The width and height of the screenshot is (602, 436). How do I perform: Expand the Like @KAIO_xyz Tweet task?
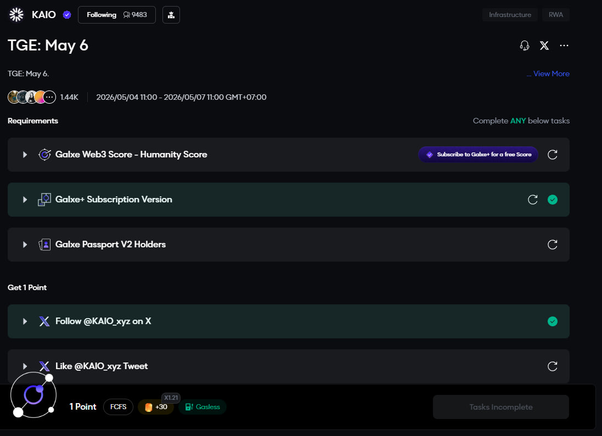pyautogui.click(x=25, y=366)
